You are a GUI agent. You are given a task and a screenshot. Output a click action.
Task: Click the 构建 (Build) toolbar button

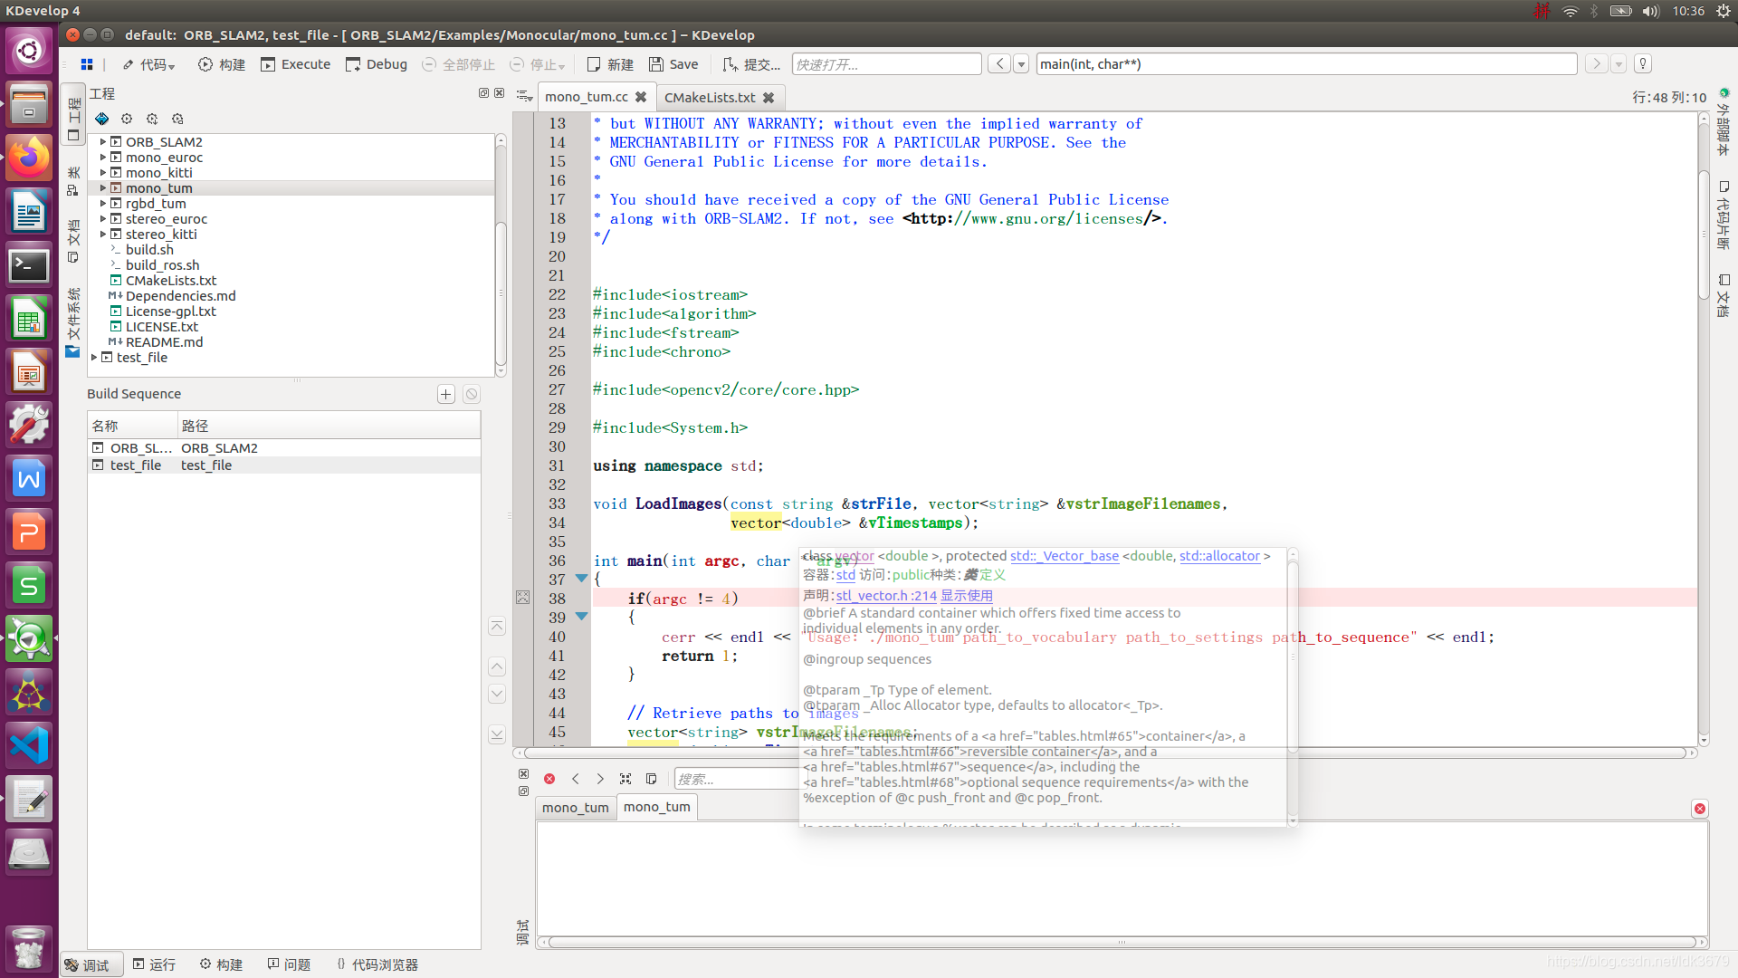point(222,64)
